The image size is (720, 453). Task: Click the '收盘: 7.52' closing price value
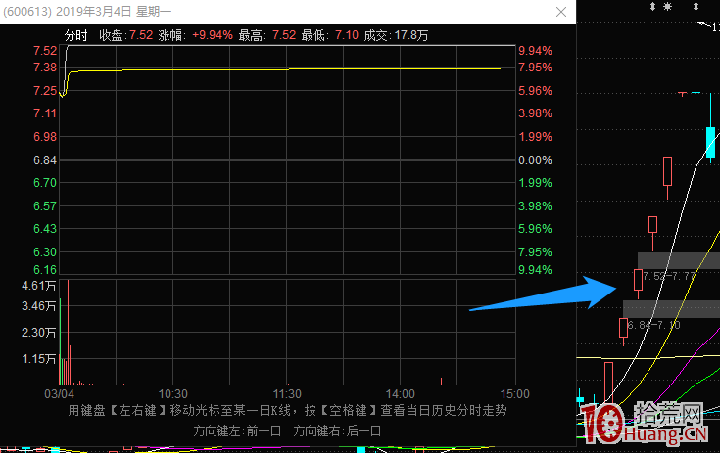(125, 35)
